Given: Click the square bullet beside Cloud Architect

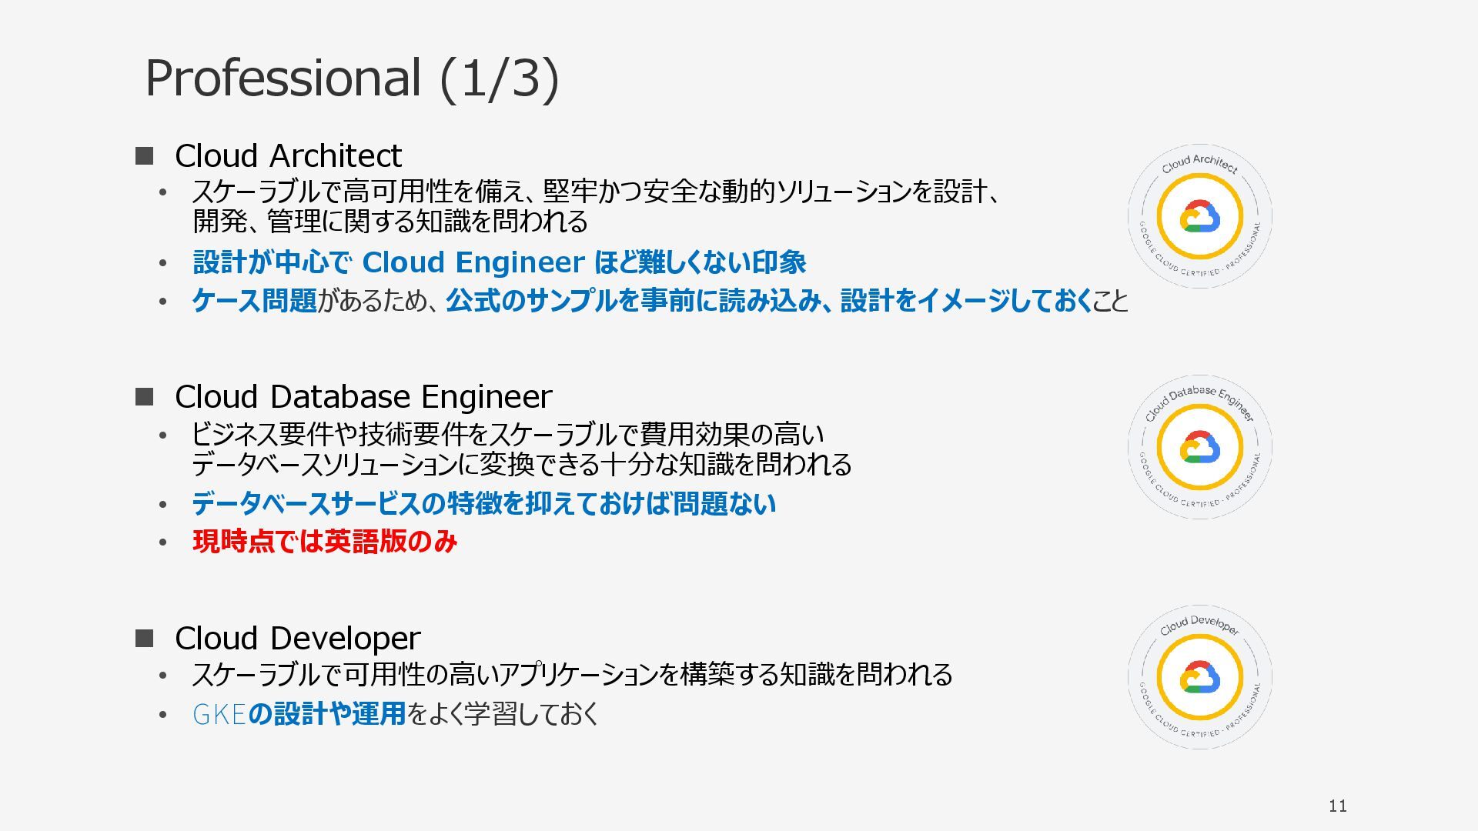Looking at the screenshot, I should [145, 156].
